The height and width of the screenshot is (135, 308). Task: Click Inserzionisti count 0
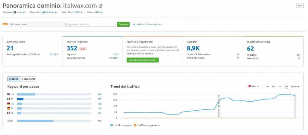[299, 58]
